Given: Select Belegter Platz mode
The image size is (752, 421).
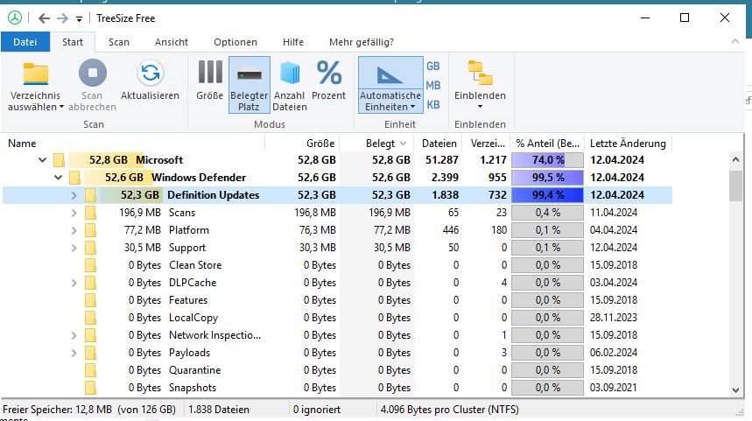Looking at the screenshot, I should tap(249, 85).
